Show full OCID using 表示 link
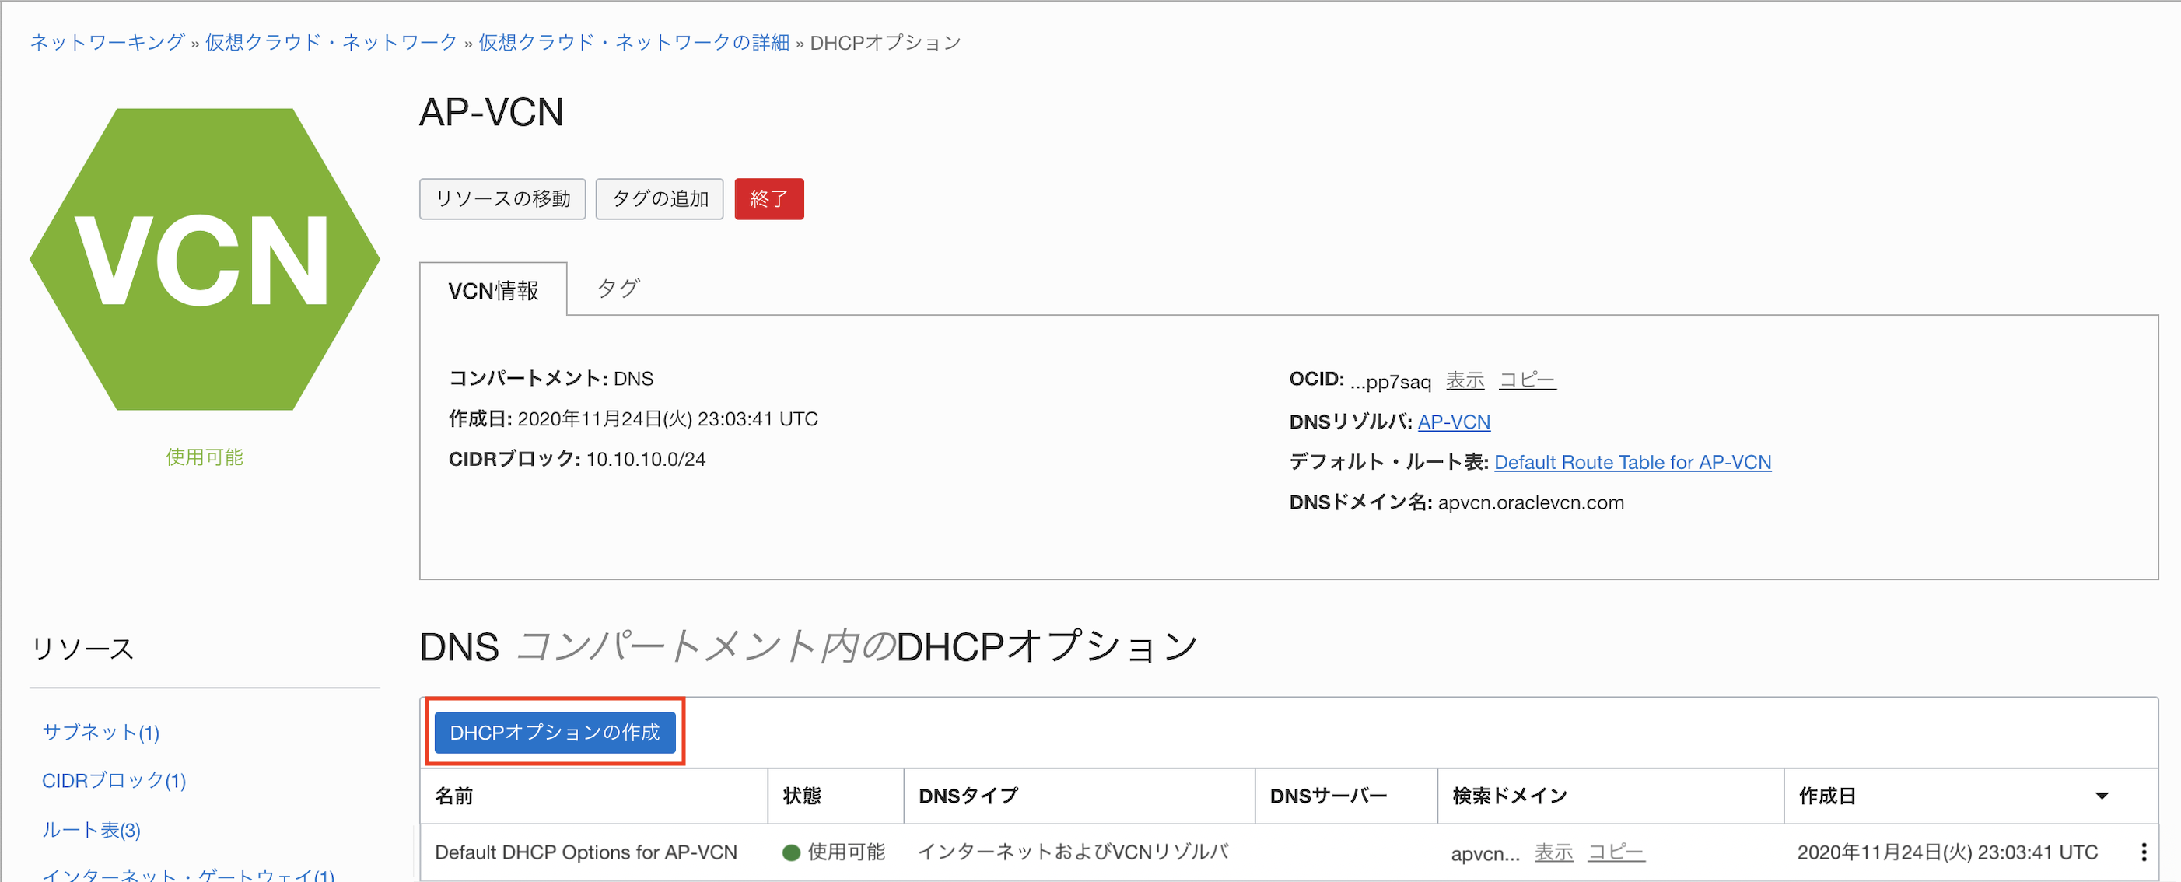This screenshot has height=882, width=2181. (x=1465, y=380)
